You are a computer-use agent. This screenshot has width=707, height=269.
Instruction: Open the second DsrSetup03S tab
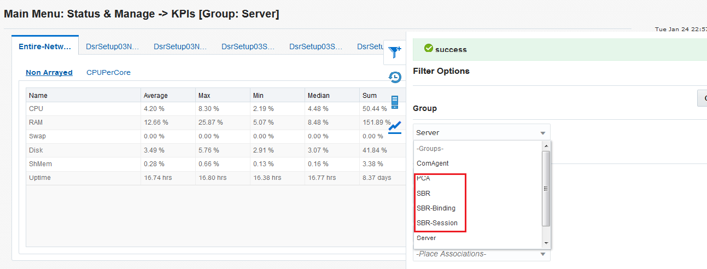(x=316, y=46)
